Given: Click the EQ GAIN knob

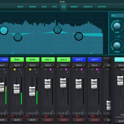Looking at the screenshot, I should click(x=117, y=26).
